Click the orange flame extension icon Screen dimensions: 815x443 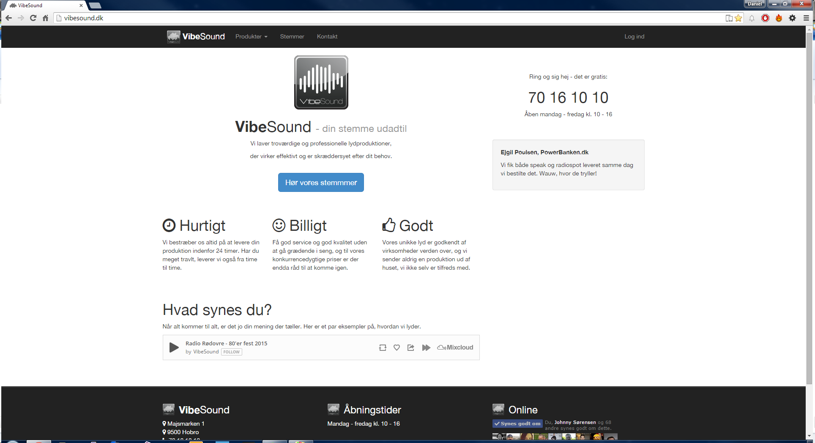point(779,18)
